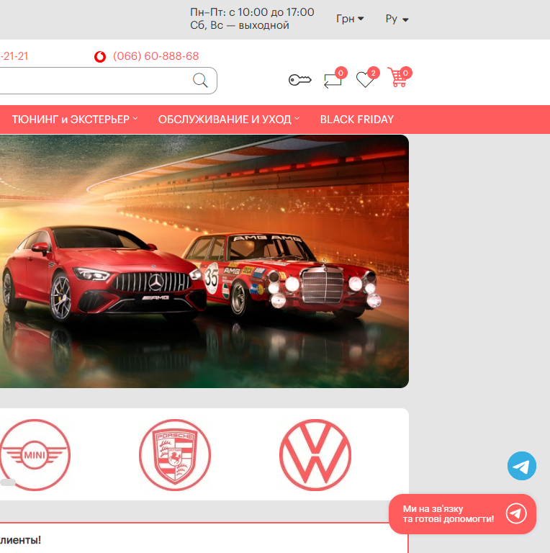Screen dimensions: 550x553
Task: Click the Vodafone operator icon
Action: pos(100,57)
